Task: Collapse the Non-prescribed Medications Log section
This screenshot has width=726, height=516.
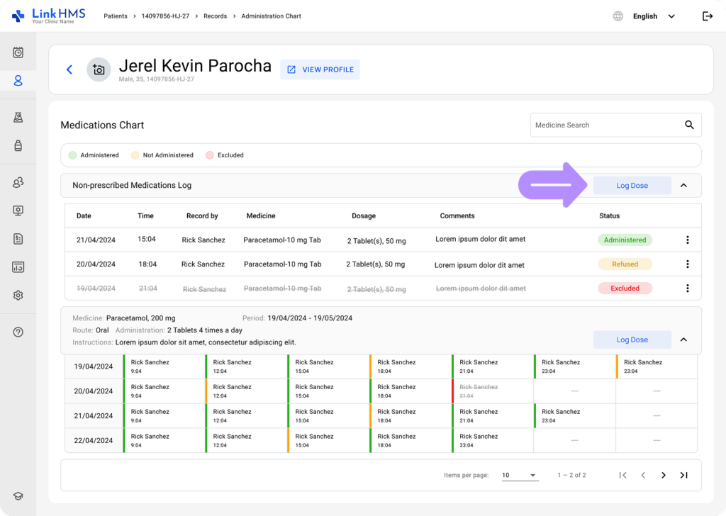Action: (683, 186)
